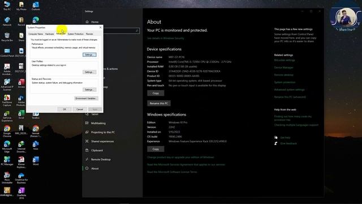
Task: Open Environment Variables
Action: [x=86, y=98]
